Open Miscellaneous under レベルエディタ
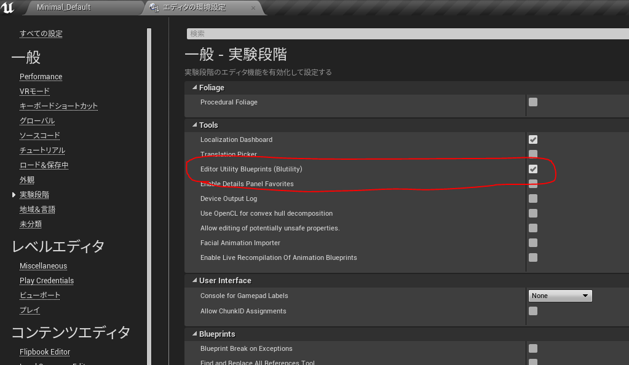 point(43,266)
